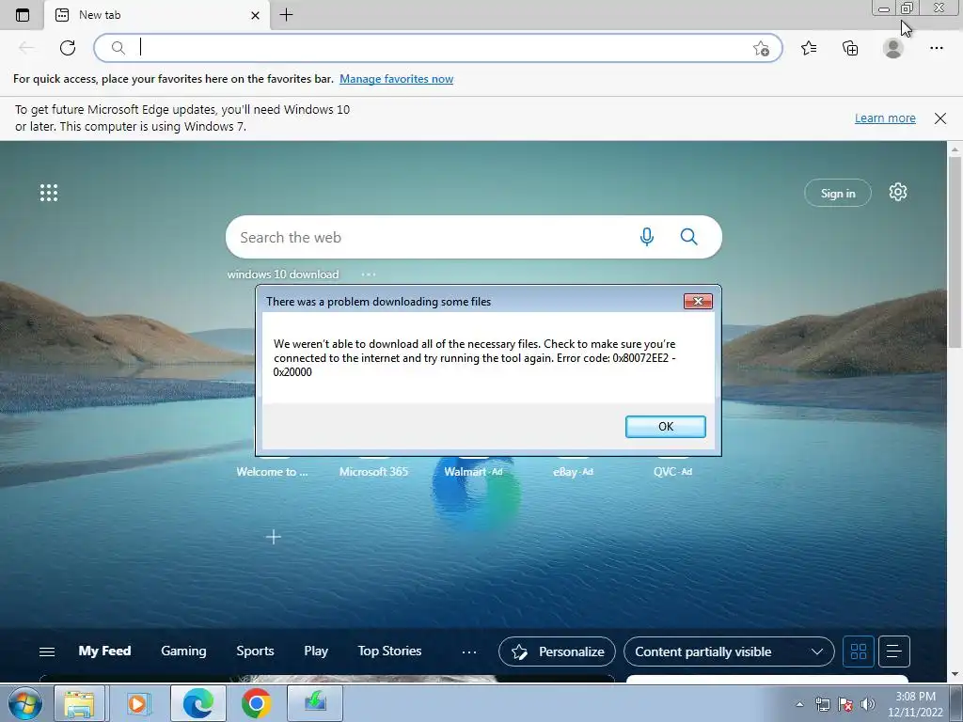Open a new tab with plus button
The width and height of the screenshot is (963, 722).
286,15
